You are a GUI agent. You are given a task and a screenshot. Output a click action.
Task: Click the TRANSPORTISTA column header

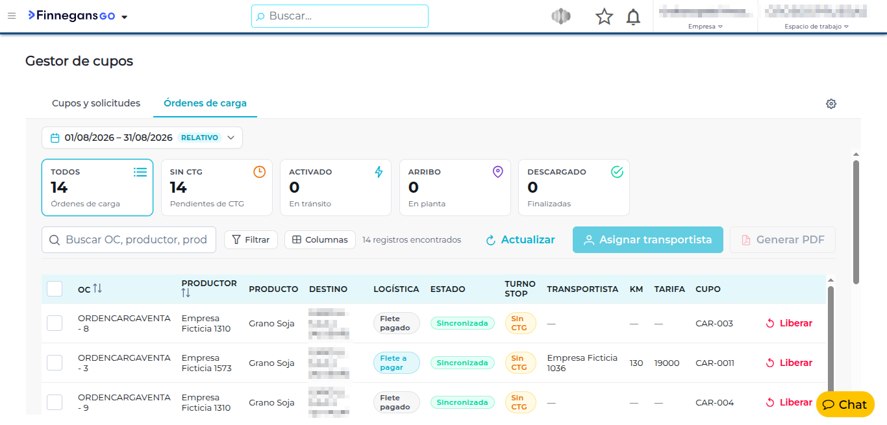pos(582,289)
